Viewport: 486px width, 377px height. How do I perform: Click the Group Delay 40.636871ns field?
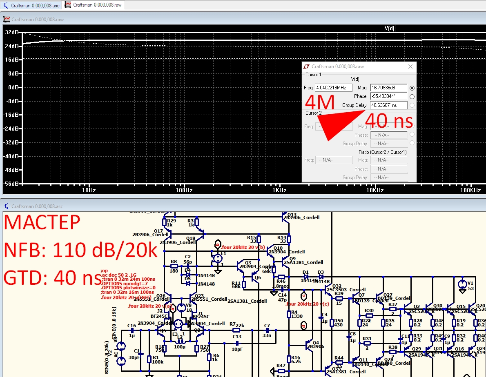pos(388,105)
